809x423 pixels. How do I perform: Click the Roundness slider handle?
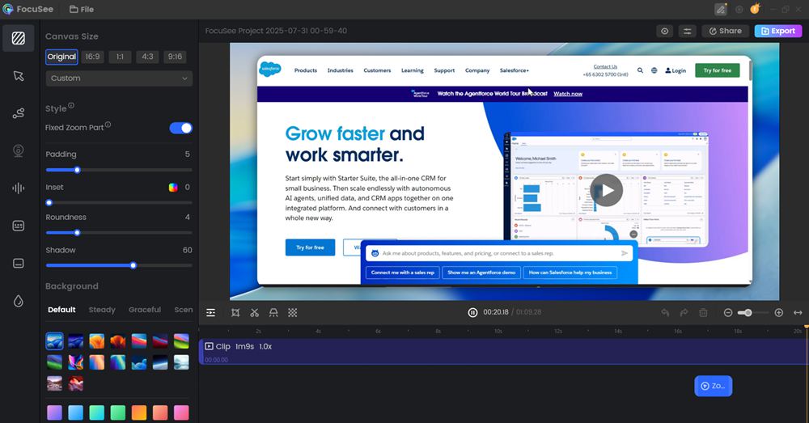(x=78, y=233)
